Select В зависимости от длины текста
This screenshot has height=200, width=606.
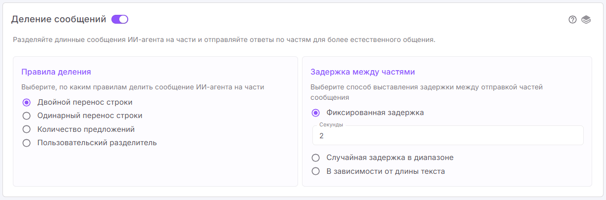pyautogui.click(x=315, y=171)
